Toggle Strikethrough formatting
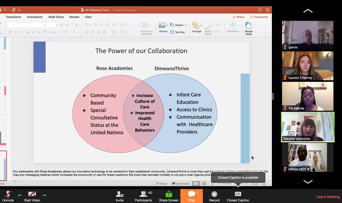Image resolution: width=342 pixels, height=203 pixels. coord(27,32)
